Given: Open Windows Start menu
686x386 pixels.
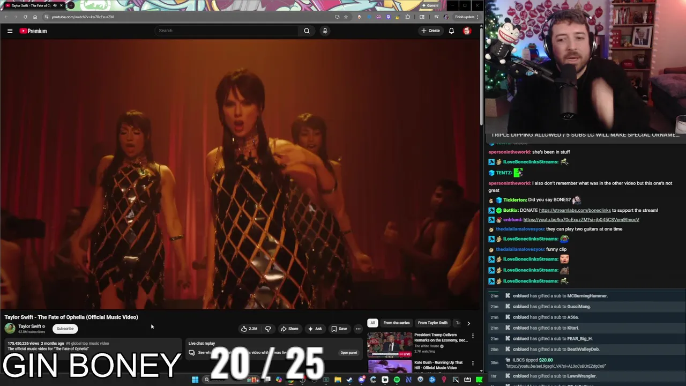Looking at the screenshot, I should 195,380.
